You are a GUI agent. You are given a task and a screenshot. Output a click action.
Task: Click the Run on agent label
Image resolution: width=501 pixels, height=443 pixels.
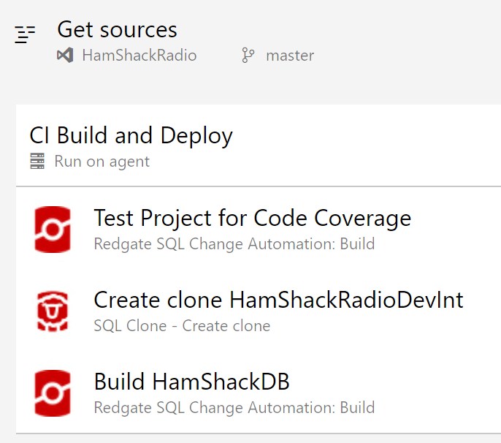coord(102,162)
